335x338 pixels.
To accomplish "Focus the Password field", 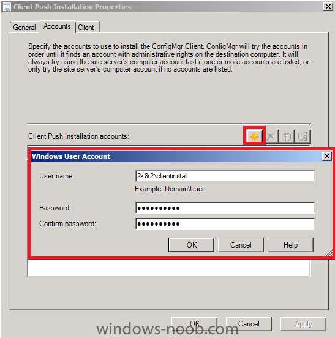I will [x=225, y=208].
